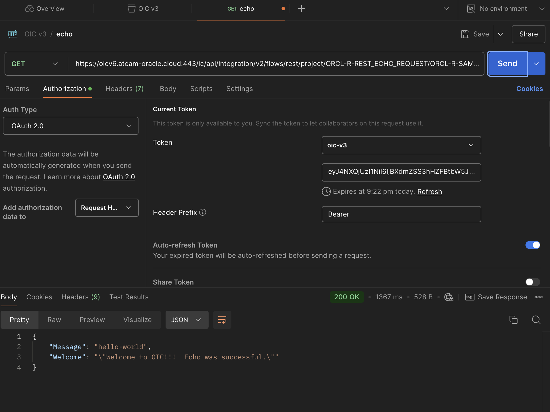Click the Header Prefix info icon
550x412 pixels.
coord(203,212)
